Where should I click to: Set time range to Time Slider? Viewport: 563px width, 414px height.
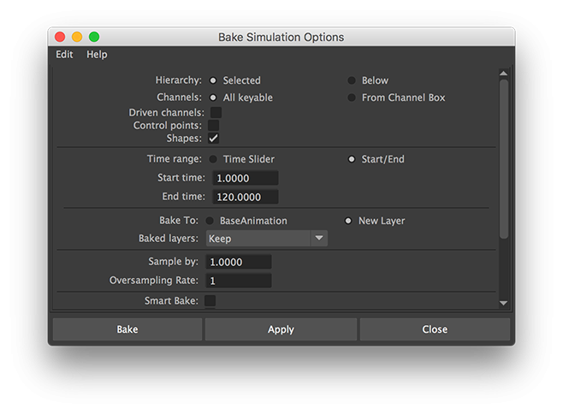coord(211,159)
